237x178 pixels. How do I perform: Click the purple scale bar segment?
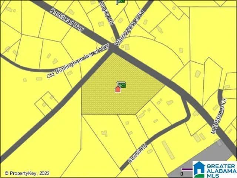pos(187,169)
